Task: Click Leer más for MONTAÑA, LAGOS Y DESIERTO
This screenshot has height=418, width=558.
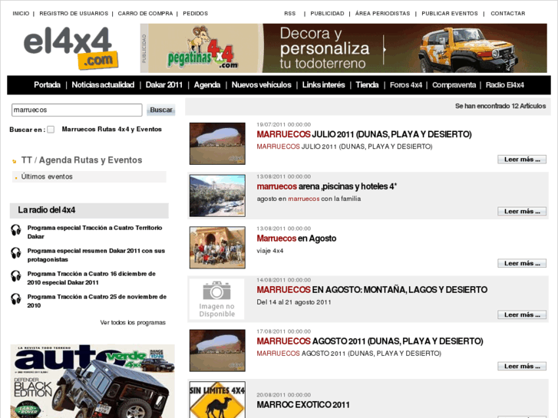Action: point(522,314)
